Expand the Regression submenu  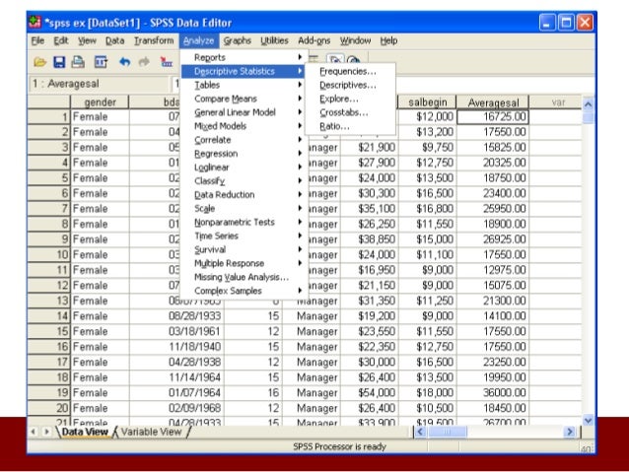point(245,154)
